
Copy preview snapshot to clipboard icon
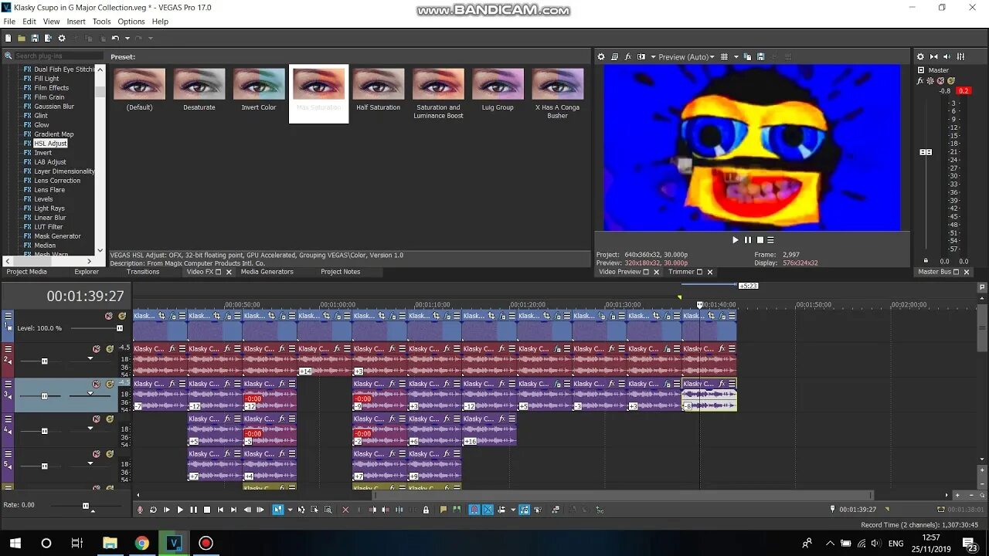pyautogui.click(x=748, y=56)
